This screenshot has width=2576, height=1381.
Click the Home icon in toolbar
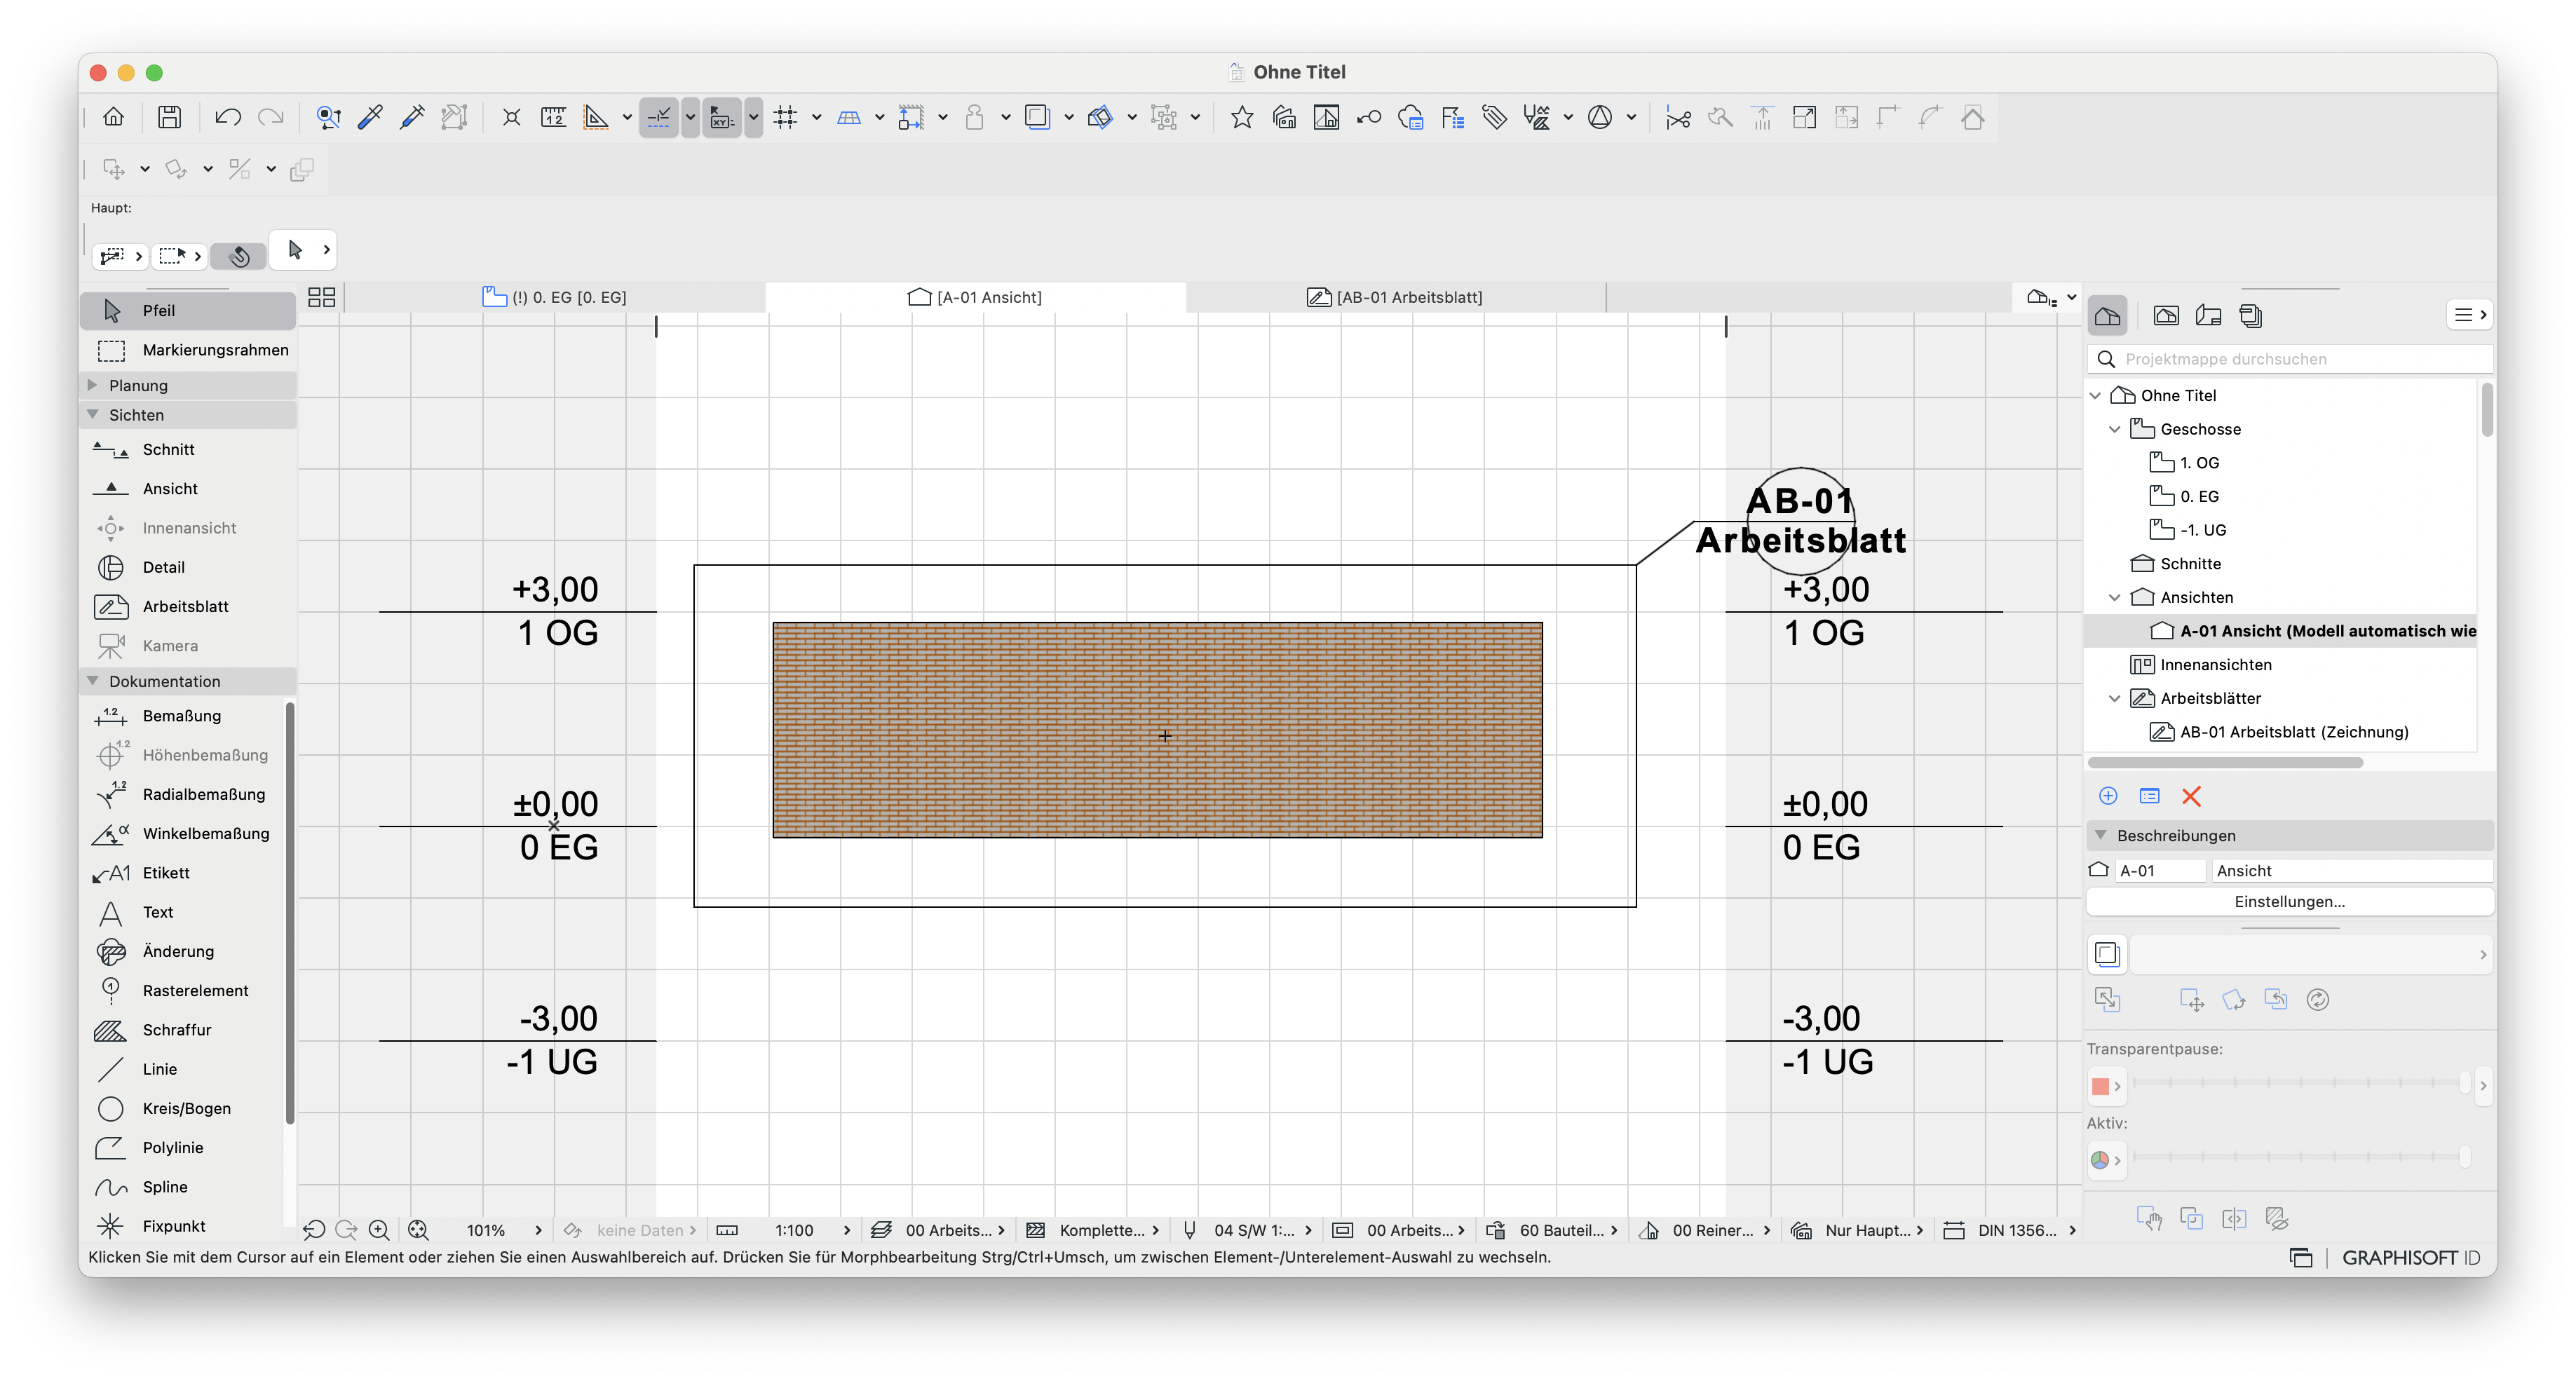coord(114,117)
